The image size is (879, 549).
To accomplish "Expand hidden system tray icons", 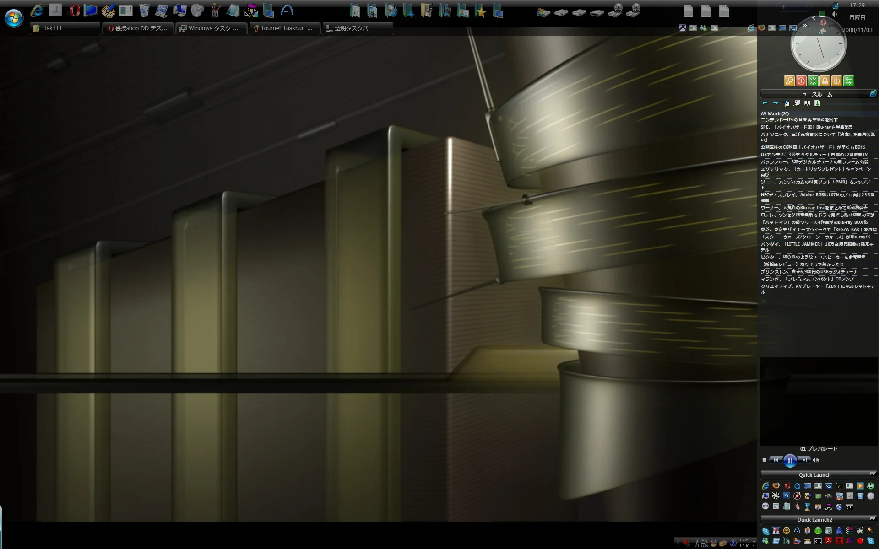I will pos(814,18).
